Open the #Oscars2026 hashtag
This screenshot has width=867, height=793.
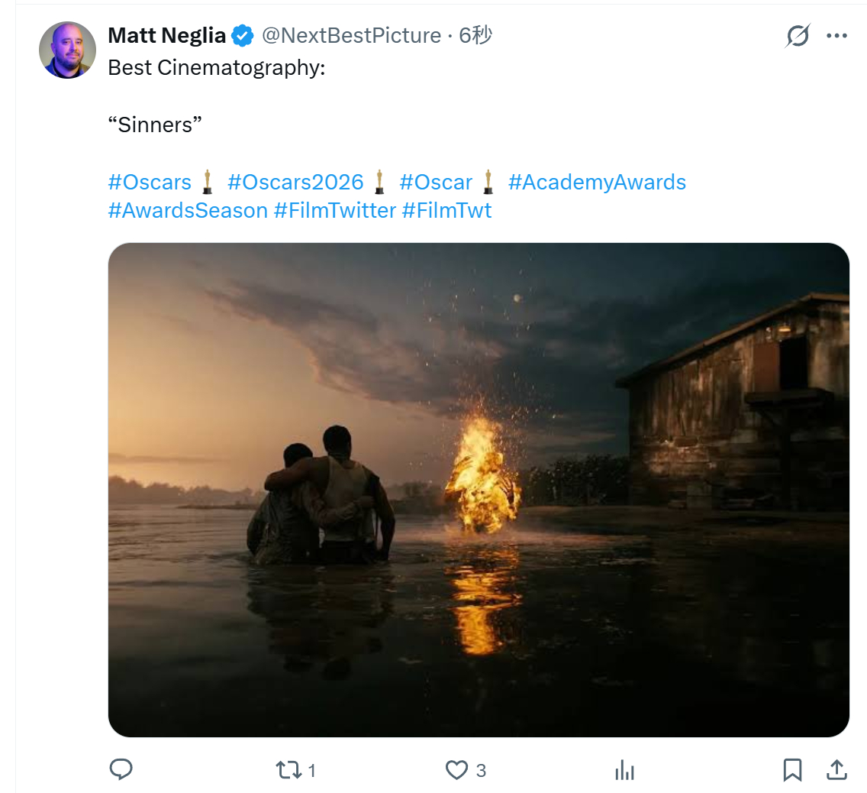coord(295,183)
